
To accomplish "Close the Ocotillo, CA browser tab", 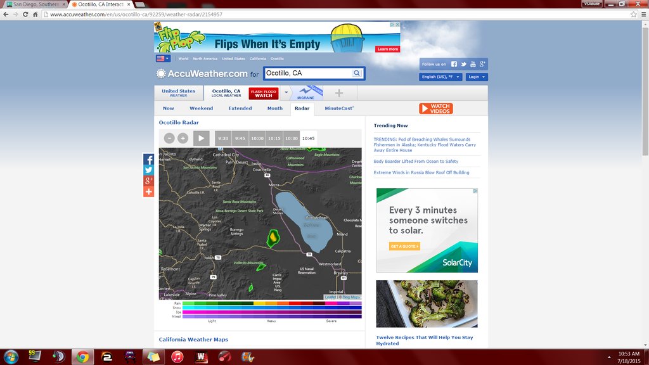I will pos(129,4).
